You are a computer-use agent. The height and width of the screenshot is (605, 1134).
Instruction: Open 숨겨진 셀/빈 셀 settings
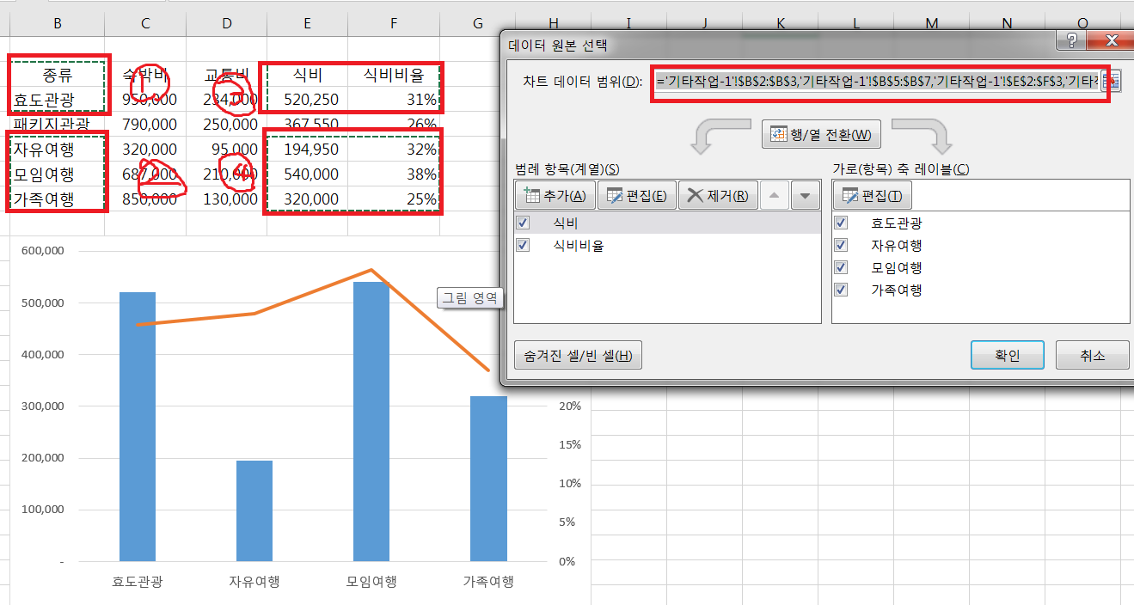(578, 355)
